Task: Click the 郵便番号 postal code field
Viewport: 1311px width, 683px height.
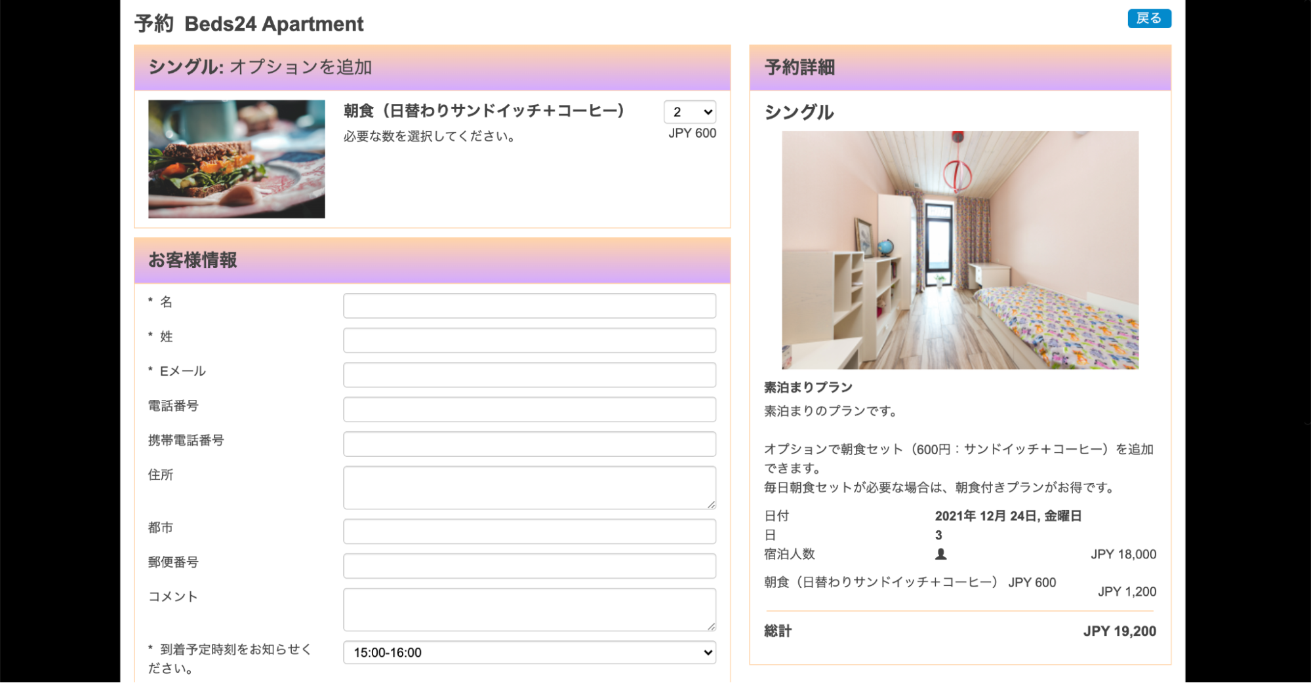Action: [529, 566]
